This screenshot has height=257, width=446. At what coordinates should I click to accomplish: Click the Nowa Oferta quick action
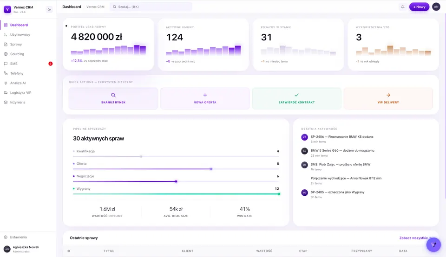[x=205, y=98]
